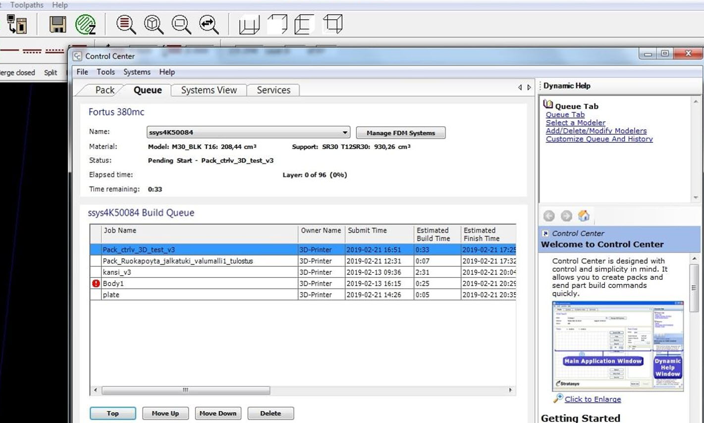Select the Body1 job name
The width and height of the screenshot is (704, 423).
click(x=113, y=284)
